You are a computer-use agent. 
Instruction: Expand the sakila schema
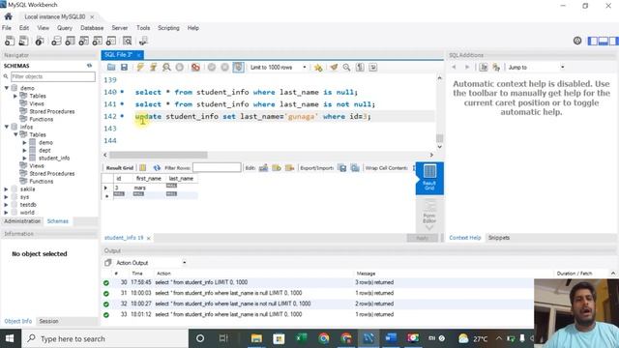click(7, 189)
